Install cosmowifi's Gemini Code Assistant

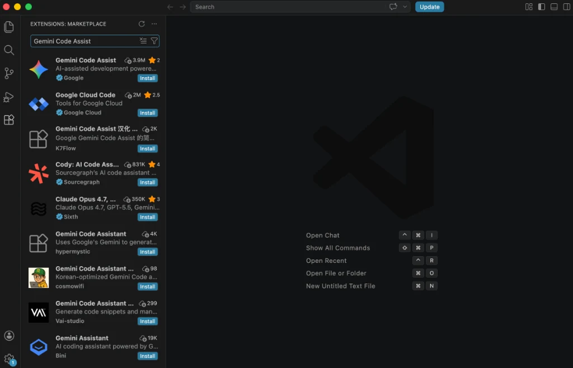pyautogui.click(x=148, y=286)
